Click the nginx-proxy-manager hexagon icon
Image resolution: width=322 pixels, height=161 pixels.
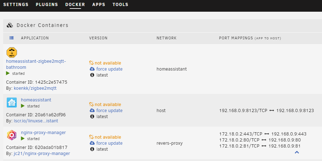(x=12, y=135)
